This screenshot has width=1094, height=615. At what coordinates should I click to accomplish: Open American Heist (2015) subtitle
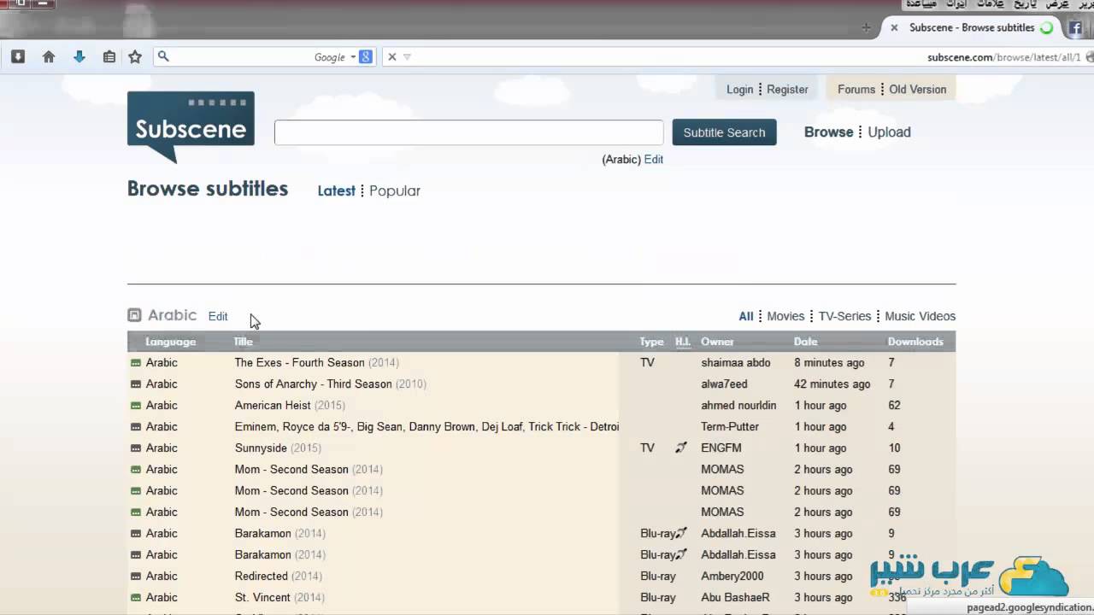pyautogui.click(x=290, y=406)
